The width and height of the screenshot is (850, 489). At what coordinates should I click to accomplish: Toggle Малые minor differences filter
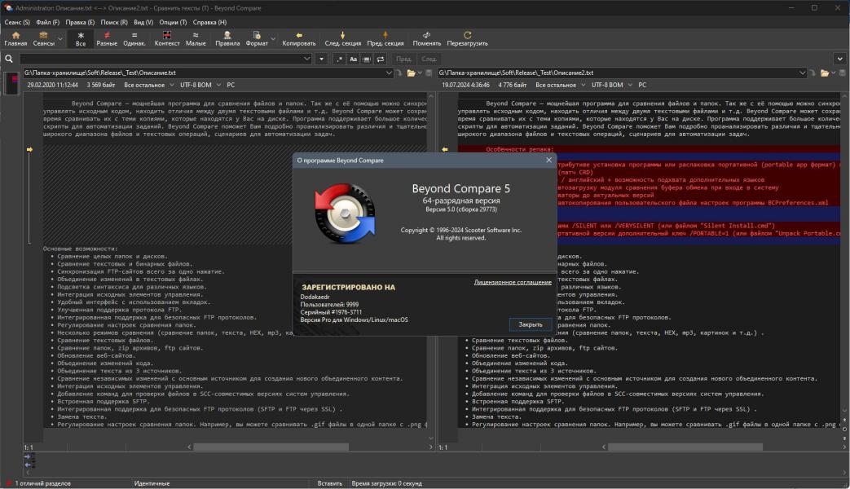(196, 38)
